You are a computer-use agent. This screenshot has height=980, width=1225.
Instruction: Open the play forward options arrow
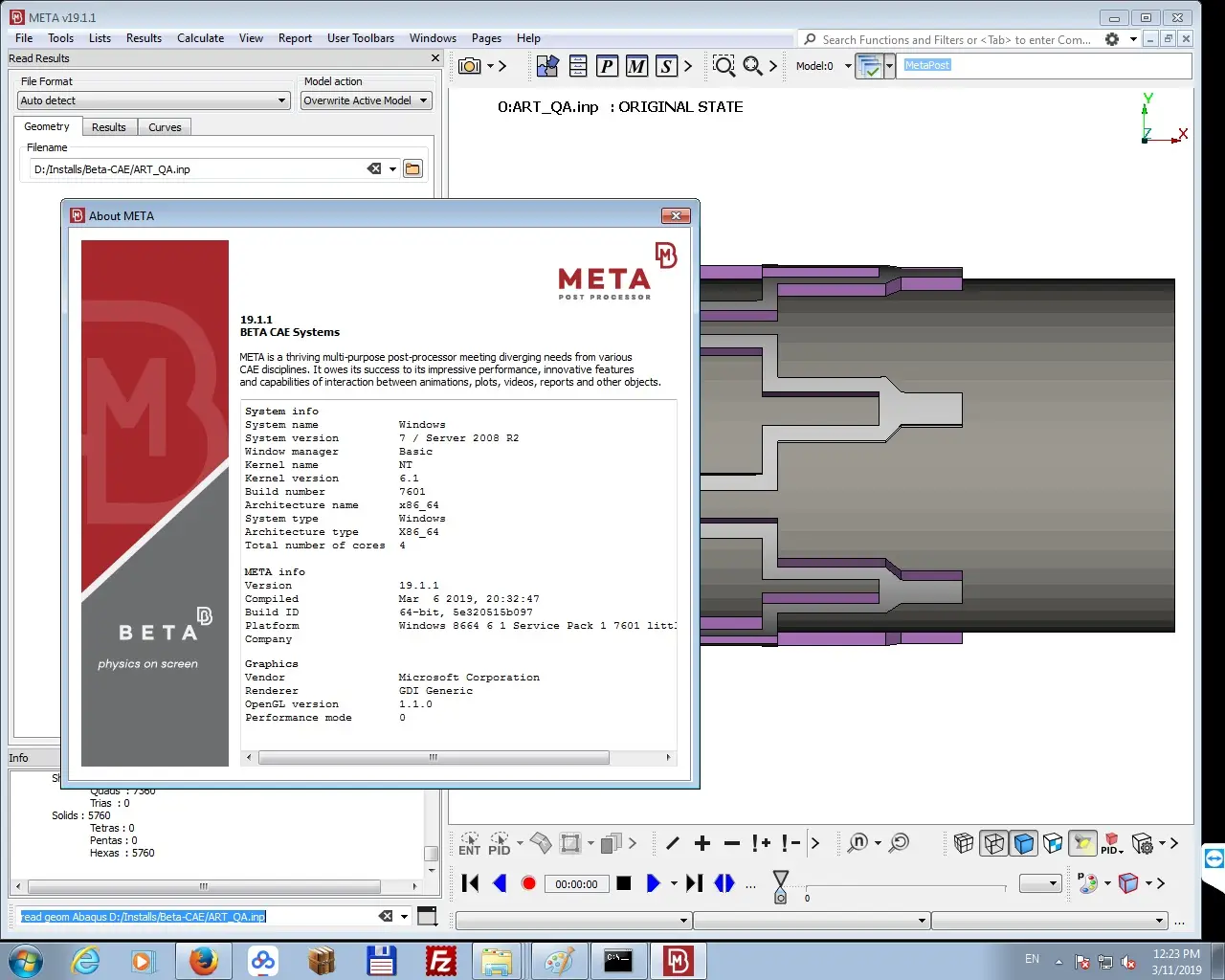pyautogui.click(x=674, y=883)
